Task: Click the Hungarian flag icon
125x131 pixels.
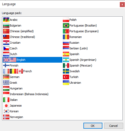Action: (6, 88)
